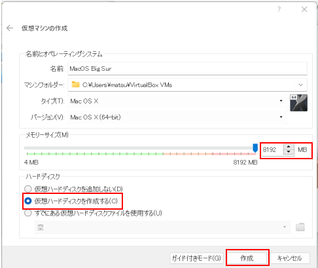This screenshot has height=268, width=318.
Task: Open the Version dropdown Mac OS X (64-bit)
Action: pyautogui.click(x=177, y=117)
